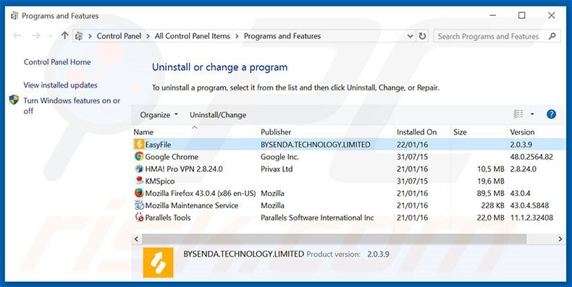Click version 11.1.2.32408 cell
Viewport: 572px width, 287px height.
531,218
